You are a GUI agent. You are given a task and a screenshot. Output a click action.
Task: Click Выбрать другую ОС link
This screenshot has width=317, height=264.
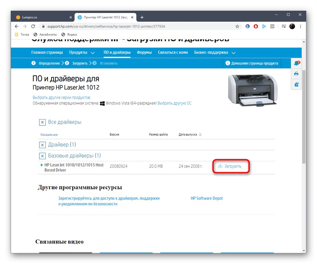[x=174, y=103]
